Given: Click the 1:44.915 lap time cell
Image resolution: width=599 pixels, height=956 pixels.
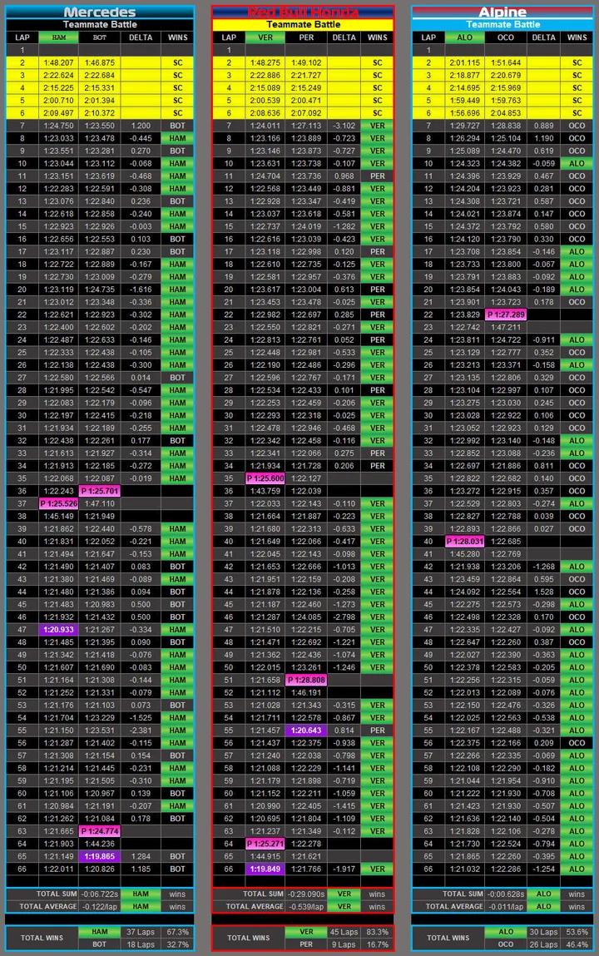Looking at the screenshot, I should click(x=265, y=856).
